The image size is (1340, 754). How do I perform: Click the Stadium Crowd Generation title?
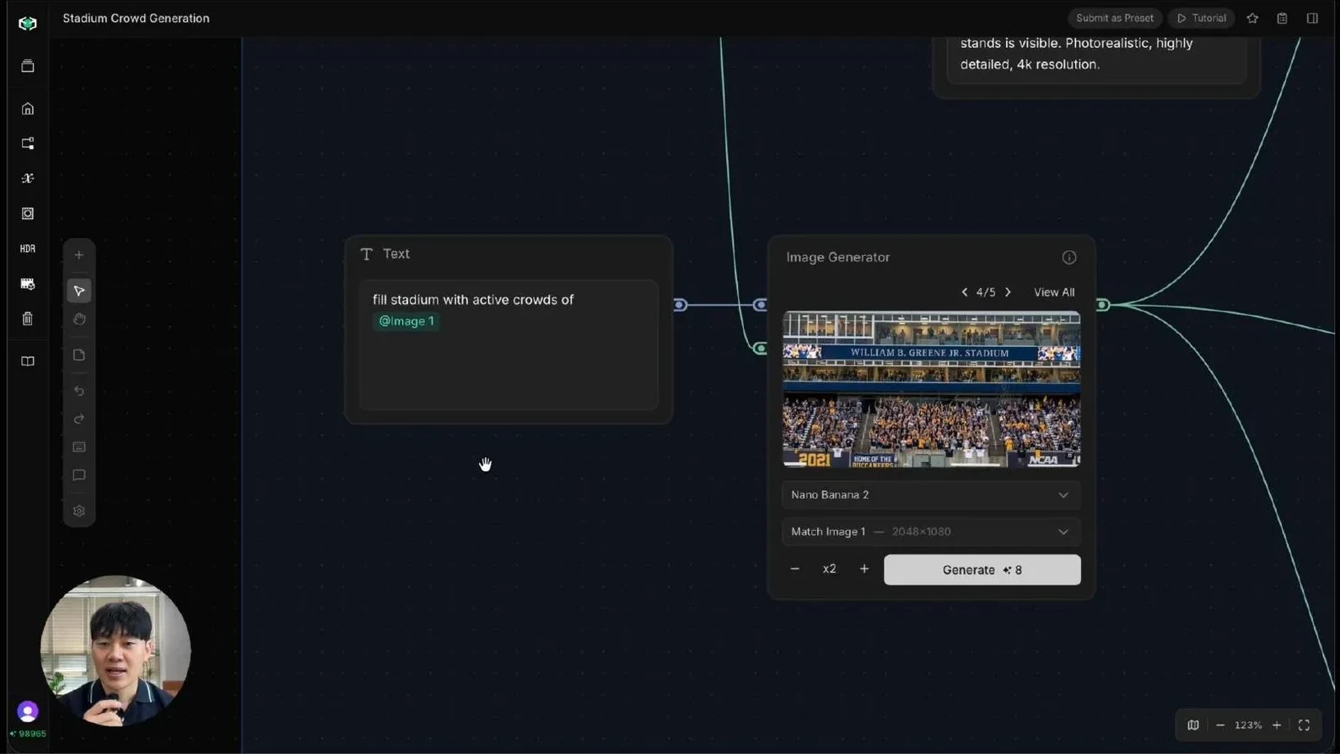click(136, 19)
